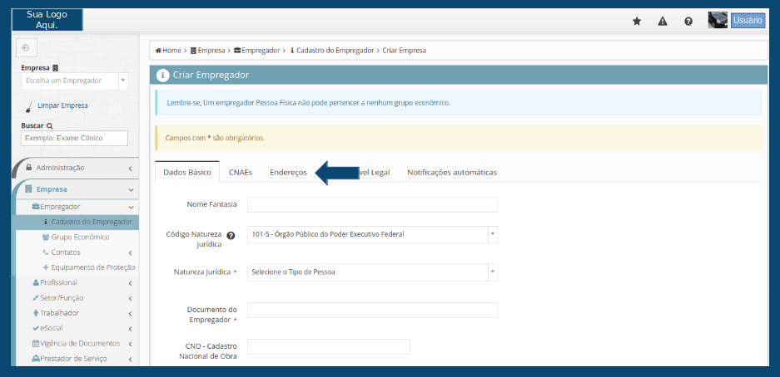780x377 pixels.
Task: Focus the Buscar search field
Action: pyautogui.click(x=75, y=138)
